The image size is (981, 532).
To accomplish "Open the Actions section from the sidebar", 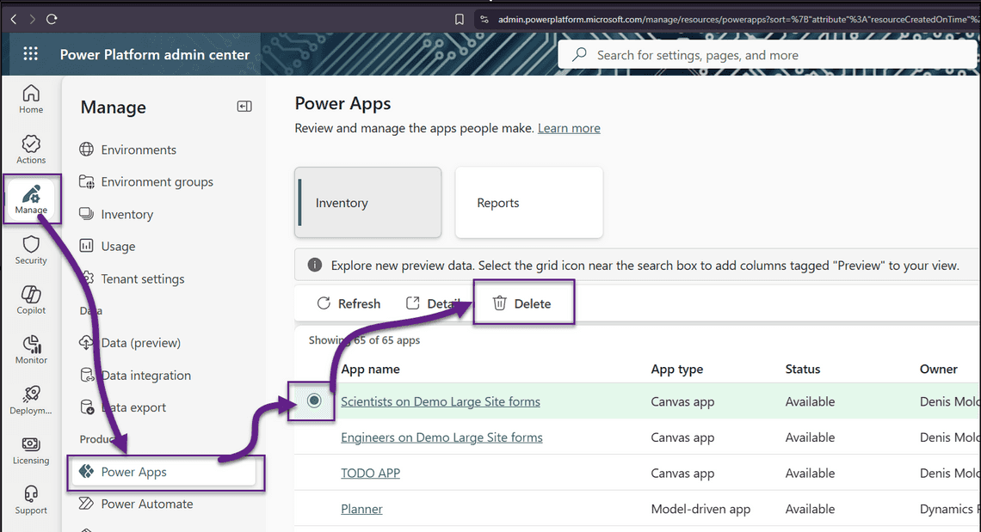I will click(x=31, y=147).
